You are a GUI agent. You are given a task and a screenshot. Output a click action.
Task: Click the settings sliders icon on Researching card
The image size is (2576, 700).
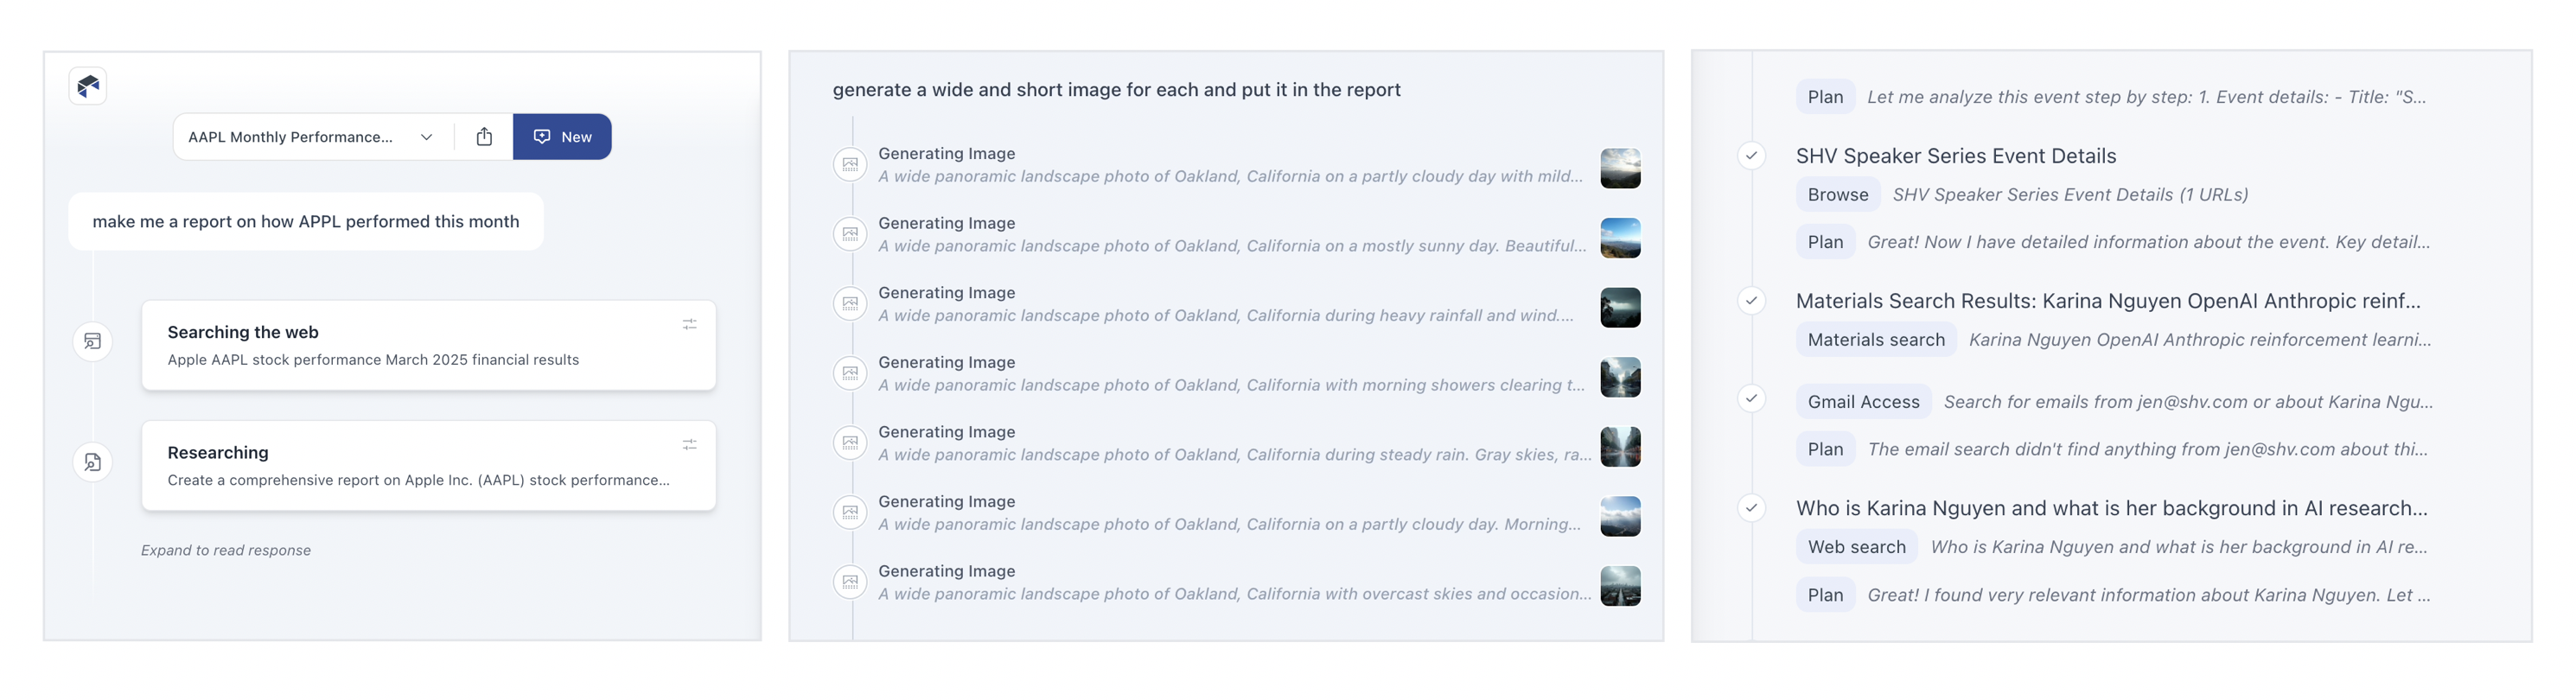[x=689, y=444]
